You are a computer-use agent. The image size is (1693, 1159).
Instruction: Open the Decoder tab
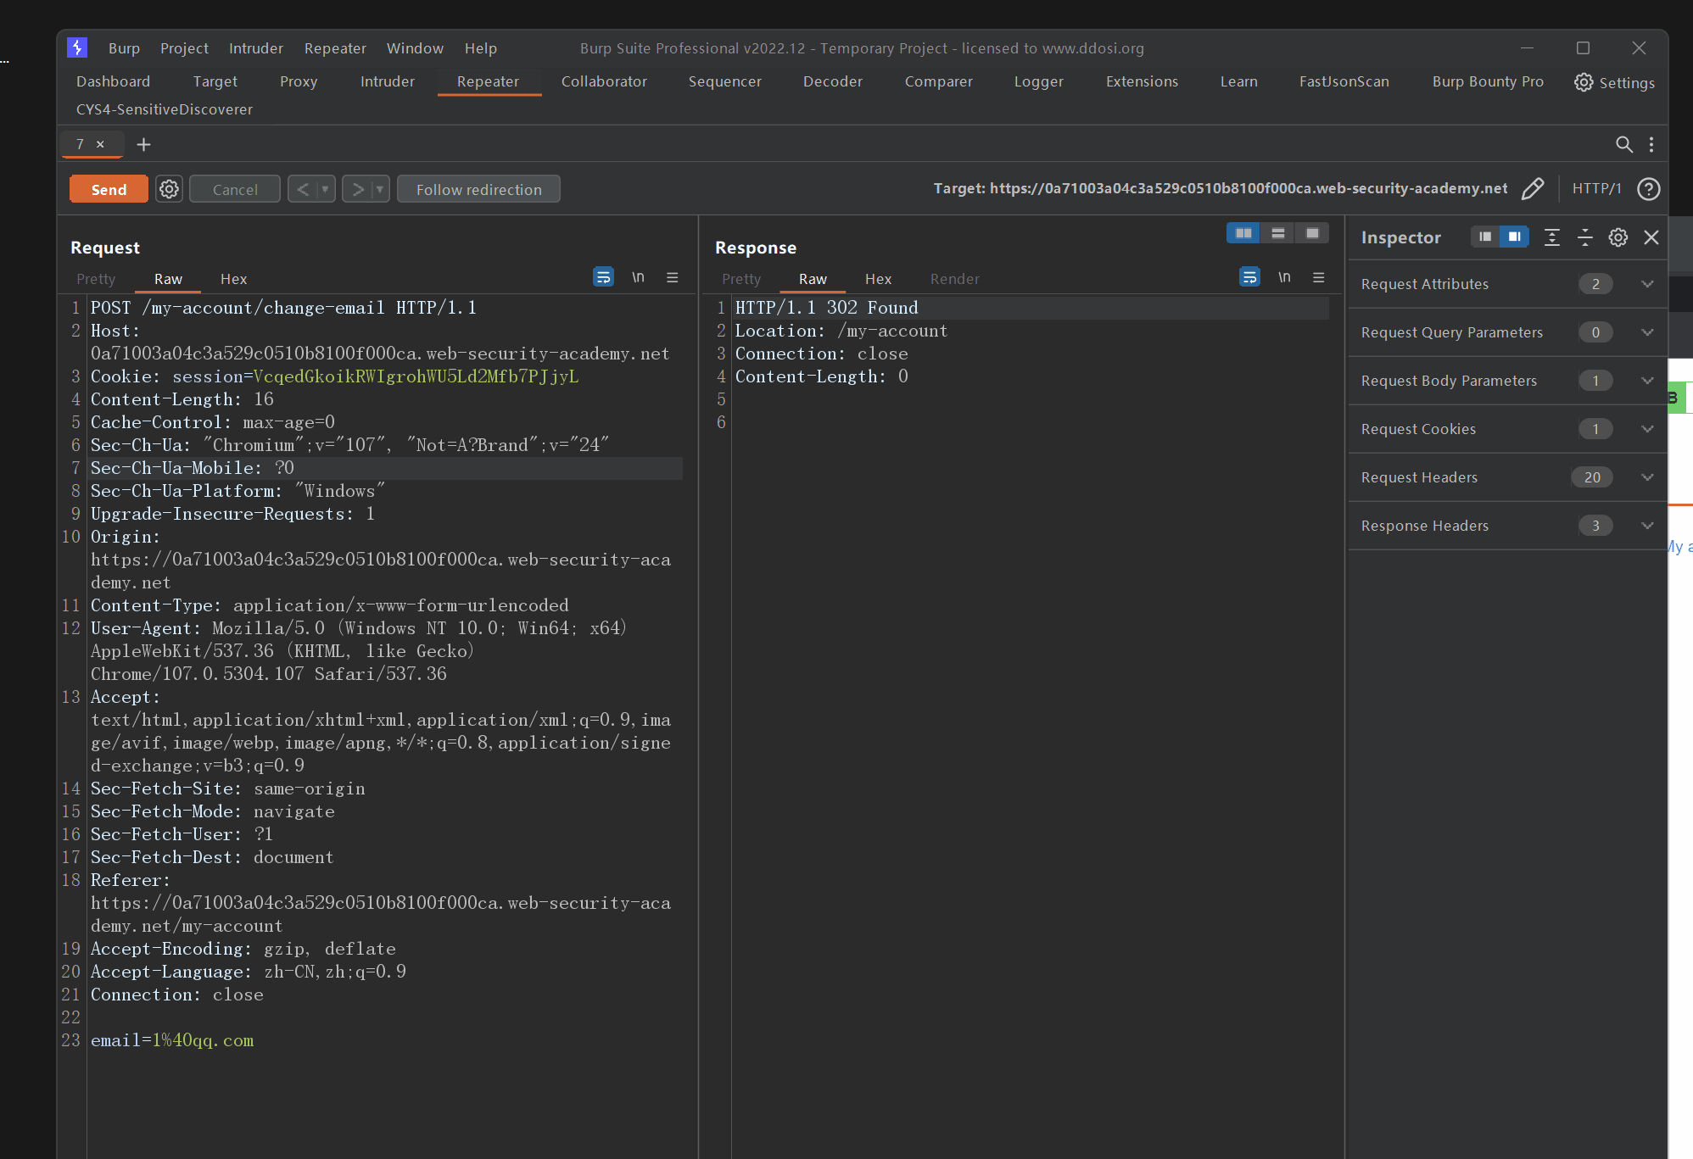click(x=832, y=81)
